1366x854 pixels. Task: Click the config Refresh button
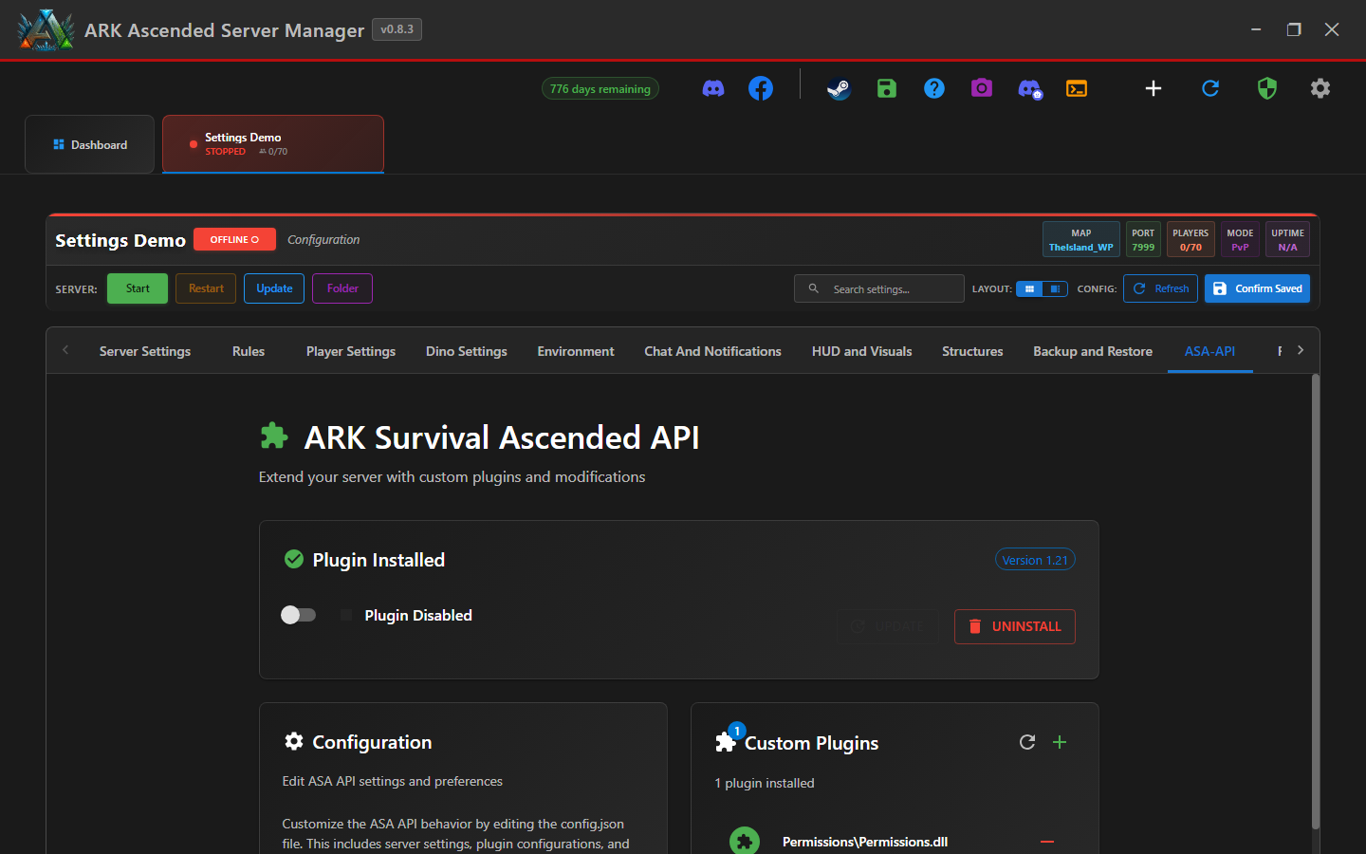[x=1160, y=288]
